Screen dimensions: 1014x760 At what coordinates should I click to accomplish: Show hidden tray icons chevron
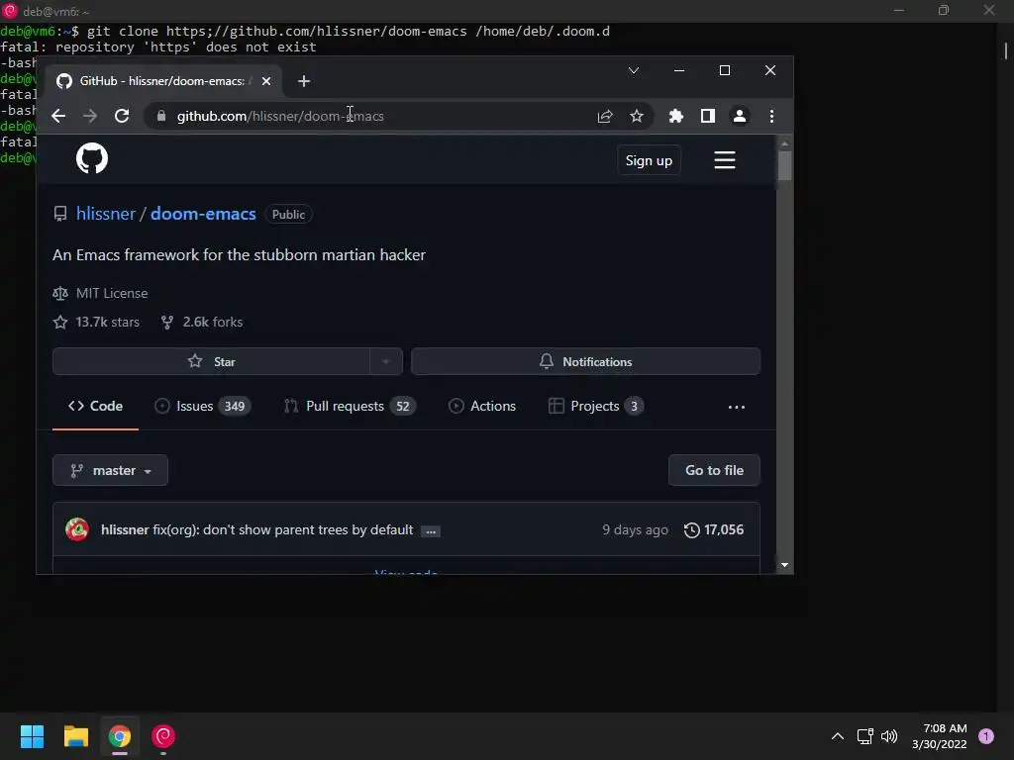[837, 736]
